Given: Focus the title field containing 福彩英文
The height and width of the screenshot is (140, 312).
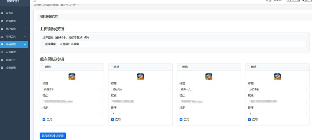Looking at the screenshot, I should [x=140, y=90].
